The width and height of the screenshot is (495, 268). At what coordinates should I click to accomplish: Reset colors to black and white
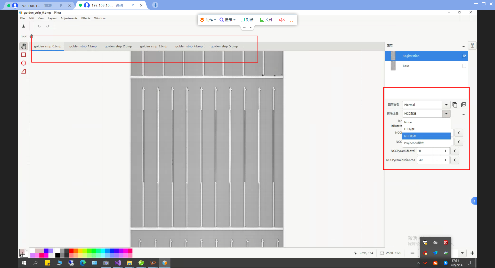[x=20, y=256]
